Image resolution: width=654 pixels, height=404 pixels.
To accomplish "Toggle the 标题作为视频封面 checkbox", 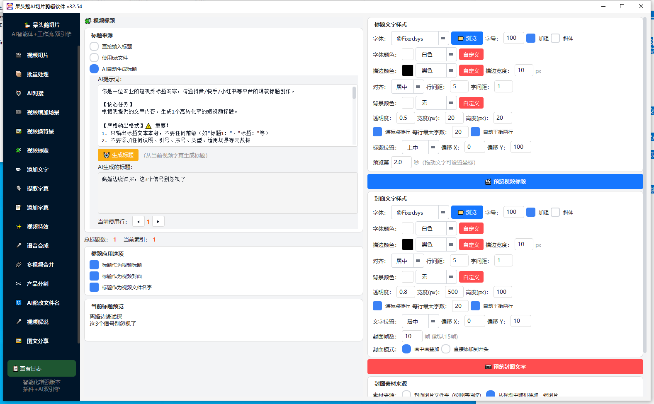I will pos(94,276).
